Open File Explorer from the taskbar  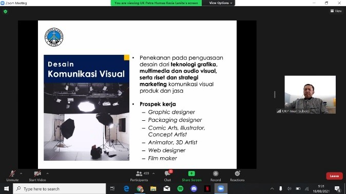[x=153, y=189]
